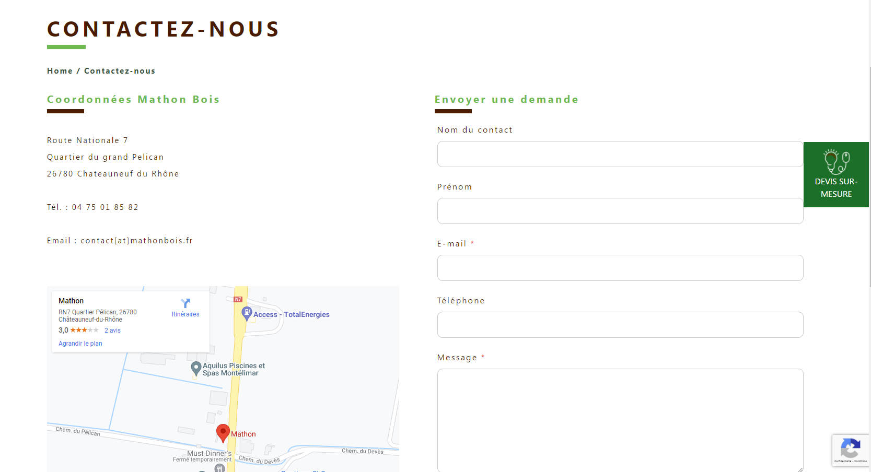Image resolution: width=871 pixels, height=472 pixels.
Task: Click the Quartier du grand Pelican line
Action: [x=106, y=157]
